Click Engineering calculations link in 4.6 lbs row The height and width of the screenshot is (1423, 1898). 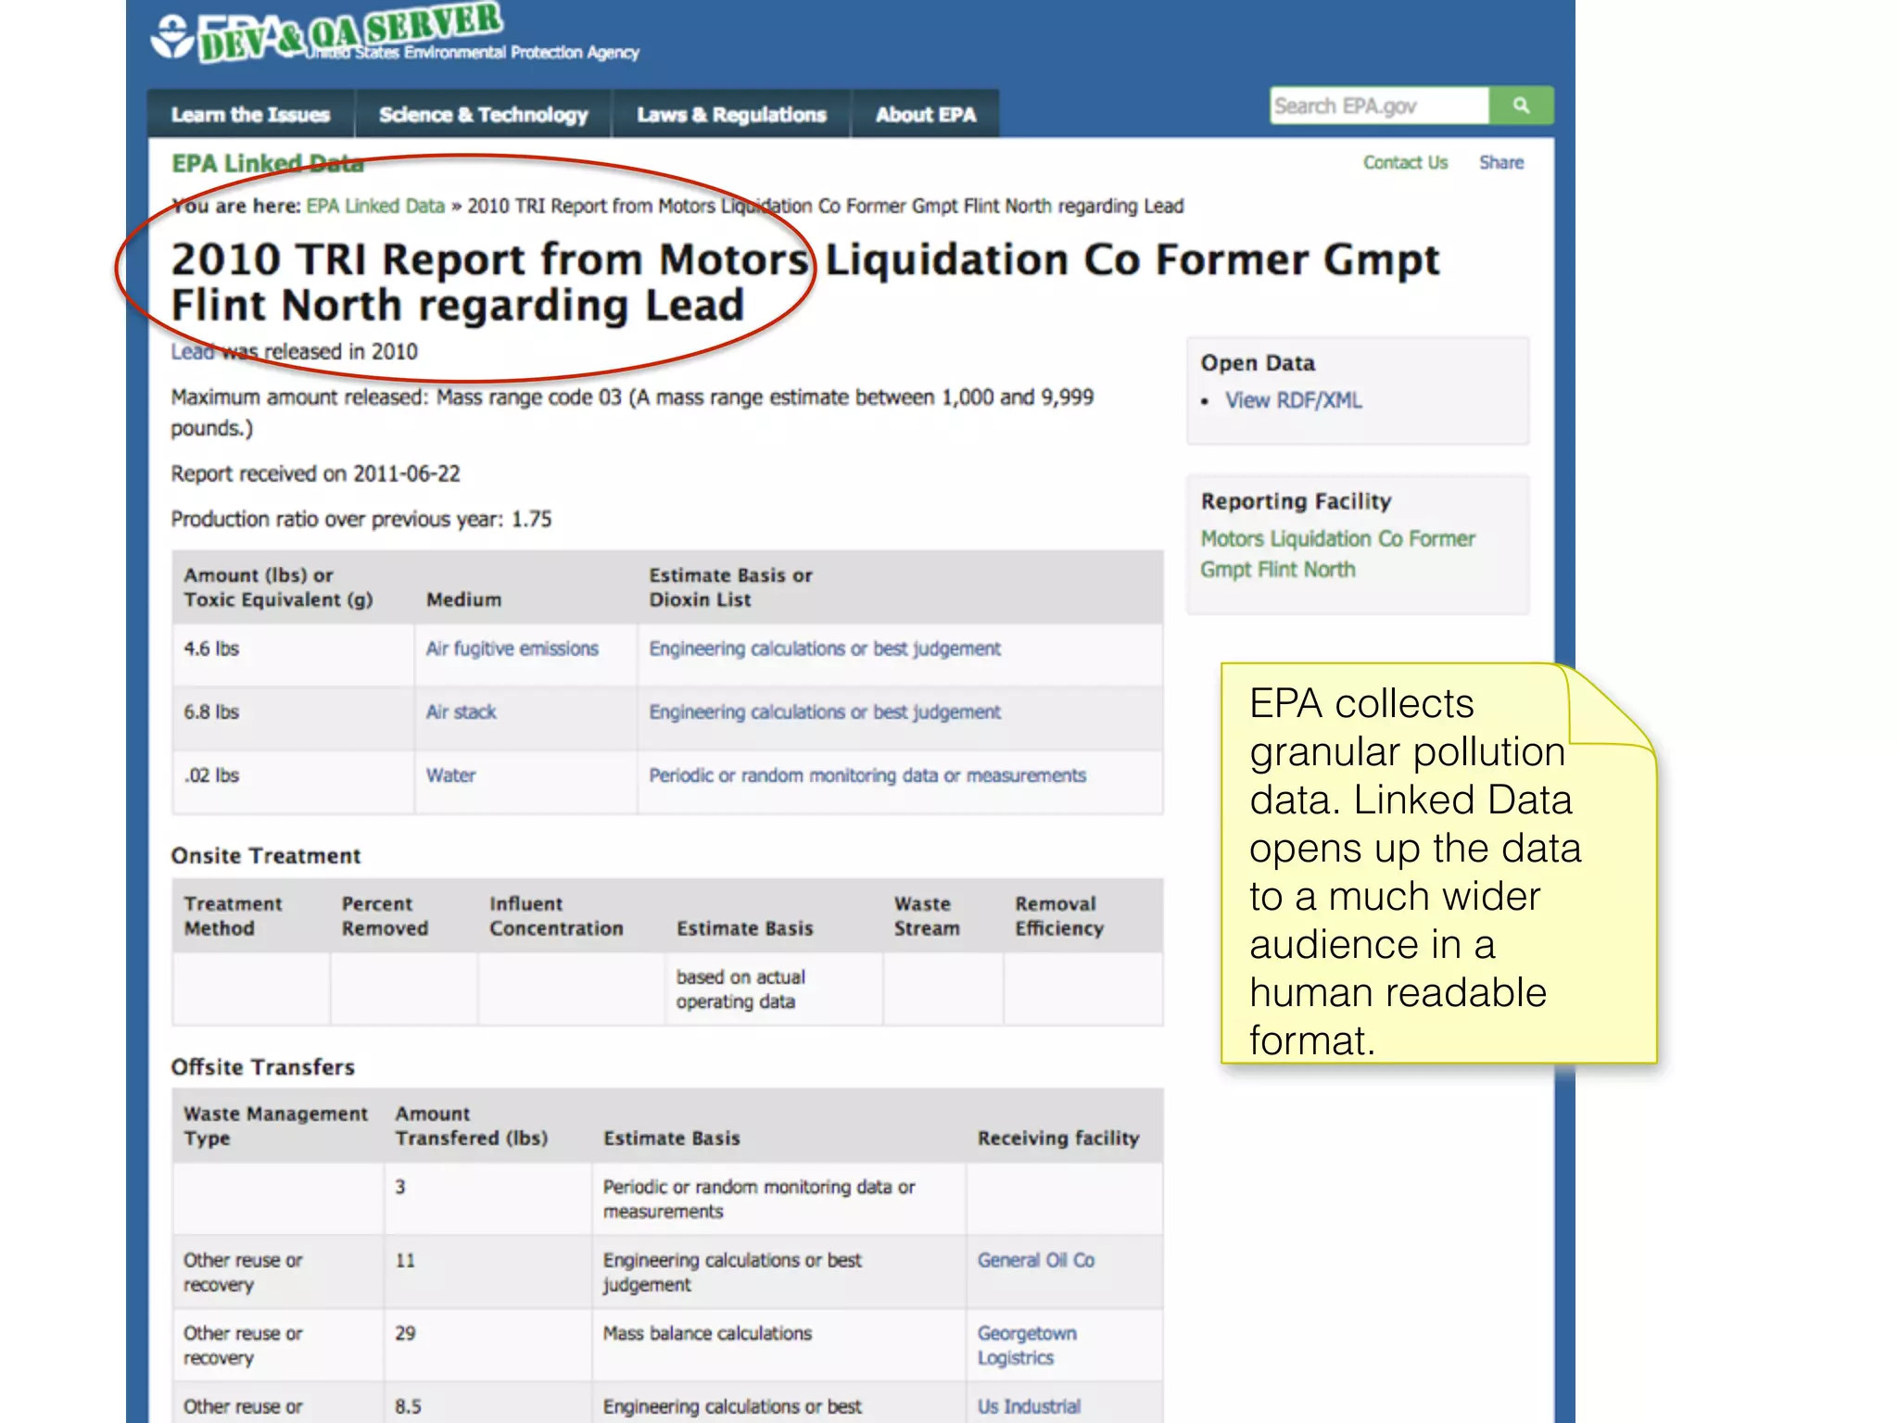(x=825, y=649)
